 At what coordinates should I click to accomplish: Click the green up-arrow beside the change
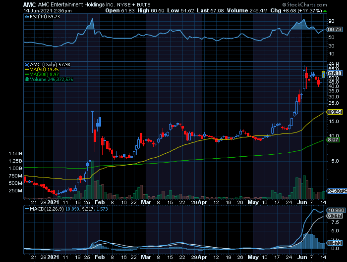[325, 11]
